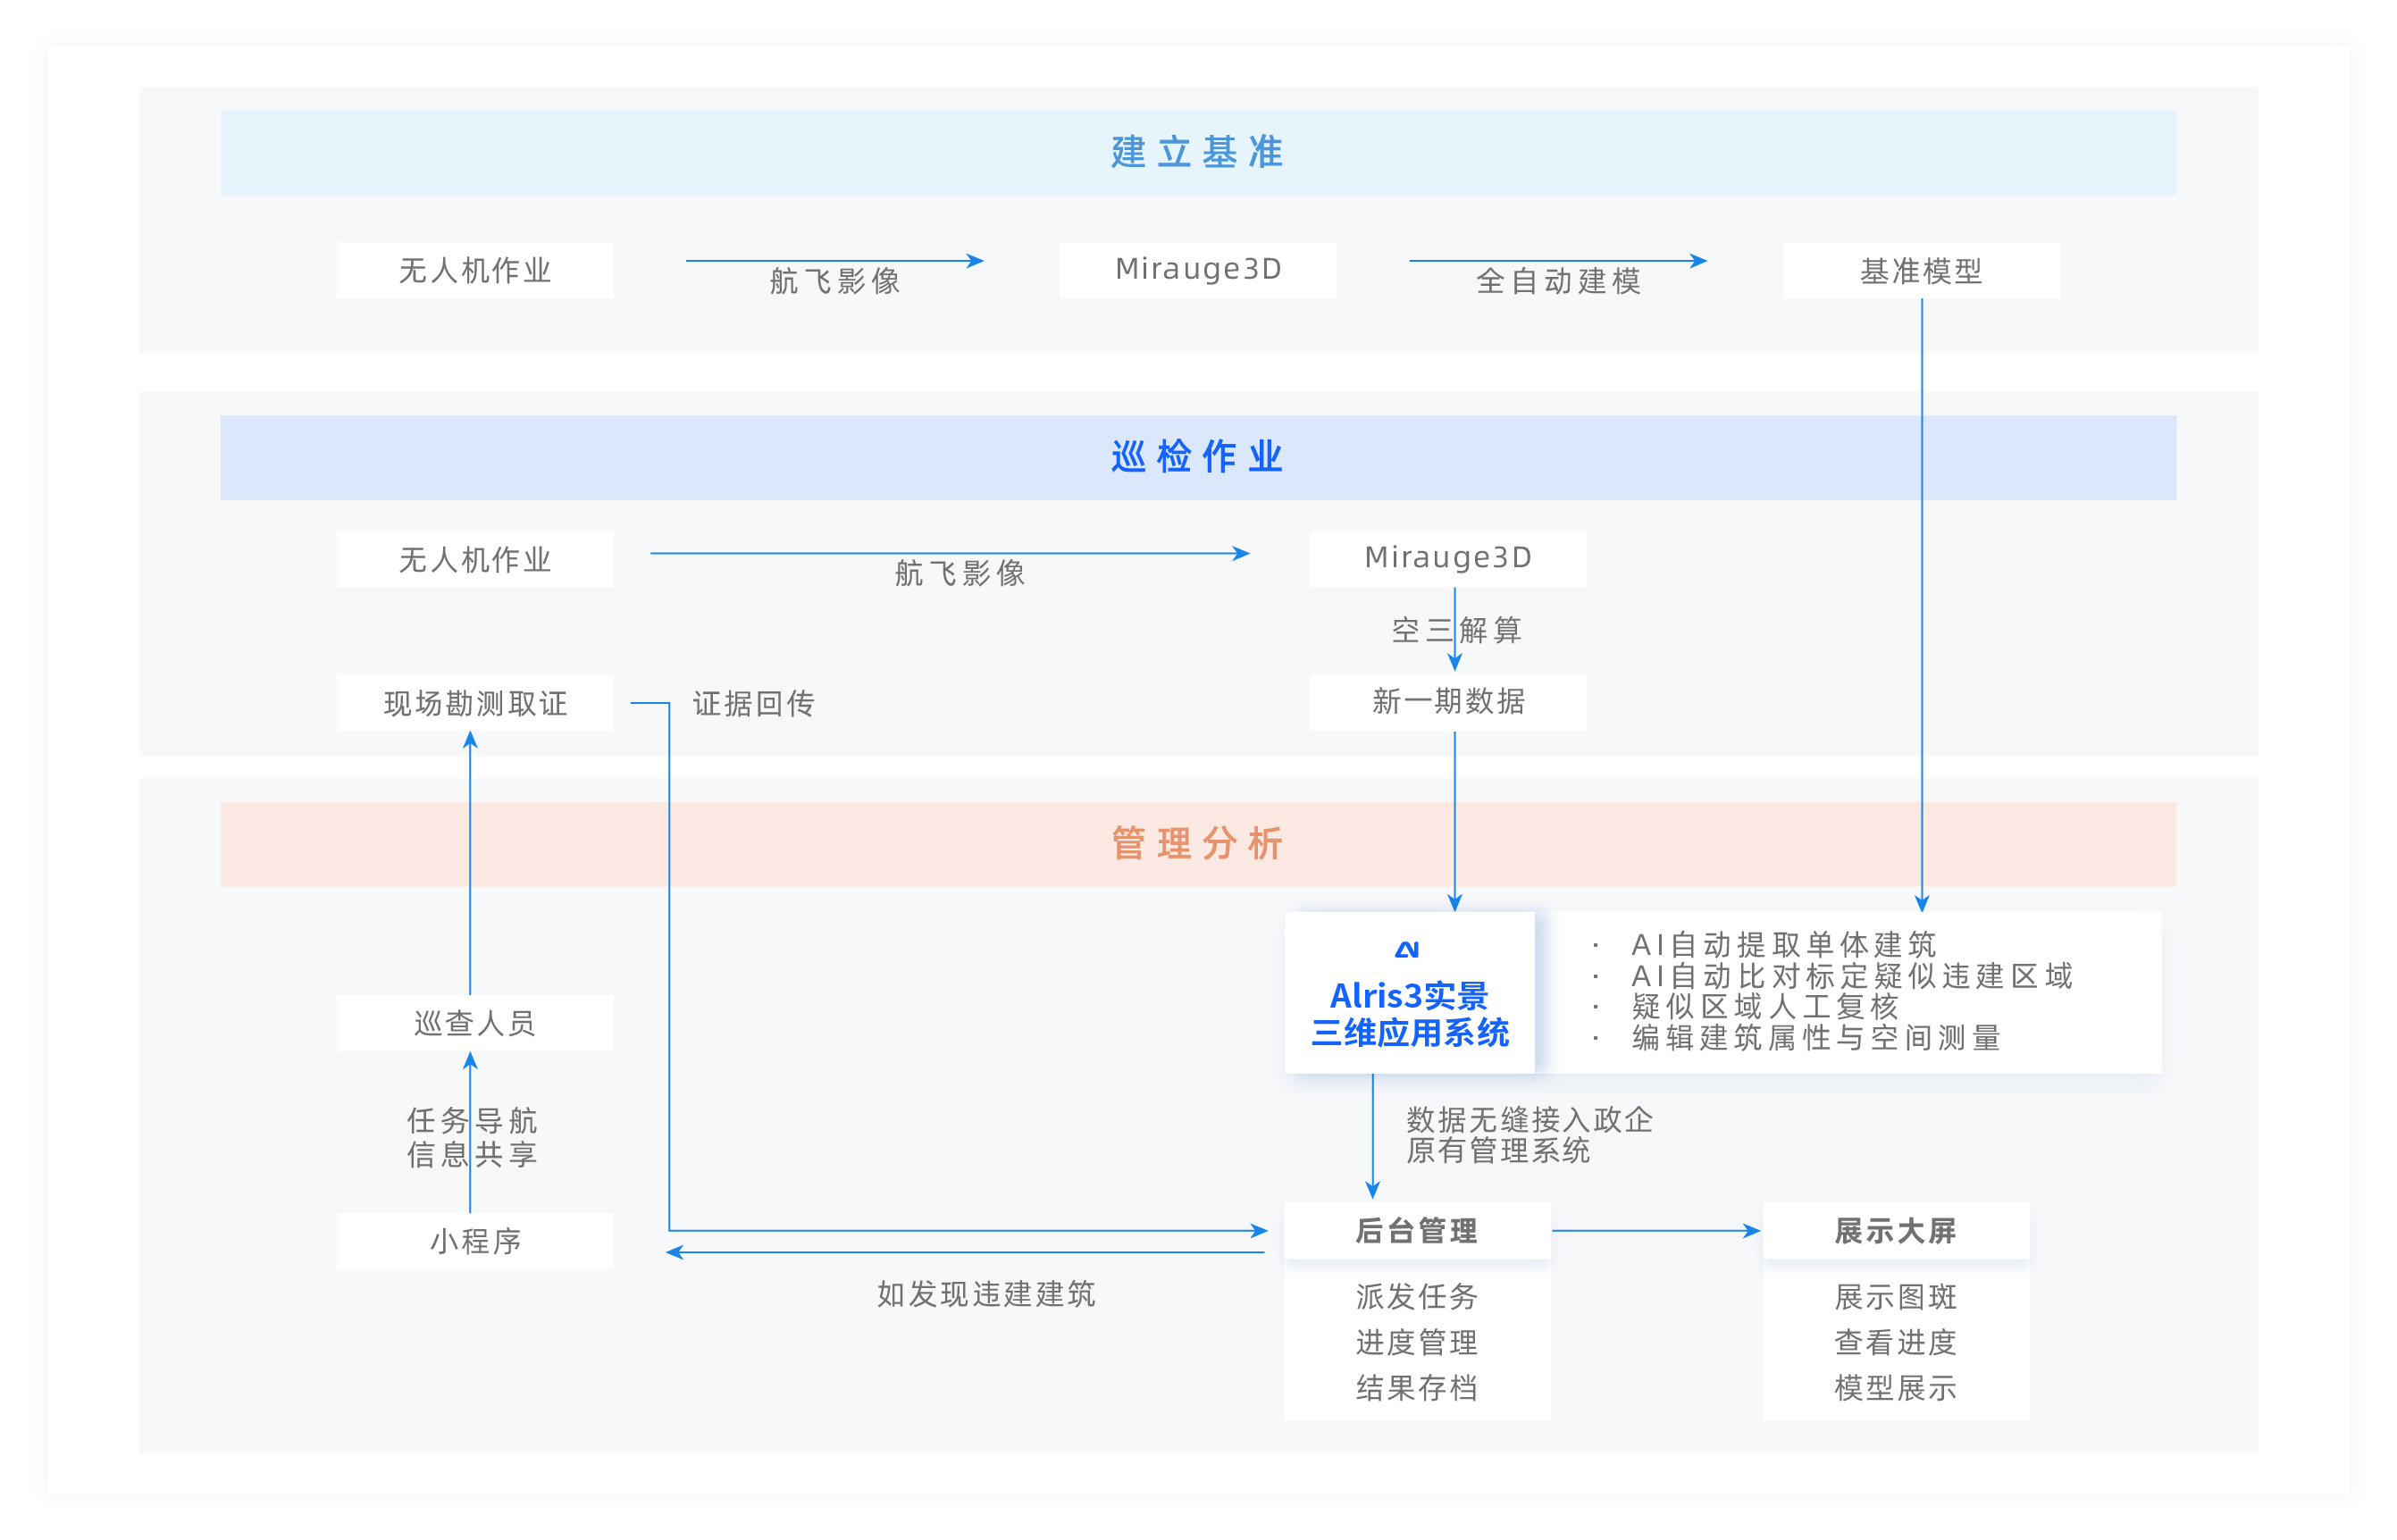Click the 小程序 node
The width and height of the screenshot is (2397, 1540).
click(x=474, y=1241)
